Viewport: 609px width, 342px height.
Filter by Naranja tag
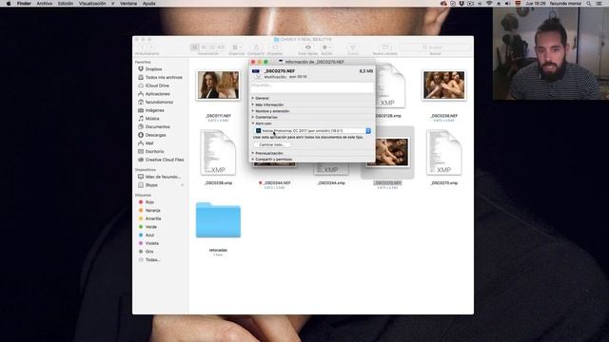click(x=149, y=210)
